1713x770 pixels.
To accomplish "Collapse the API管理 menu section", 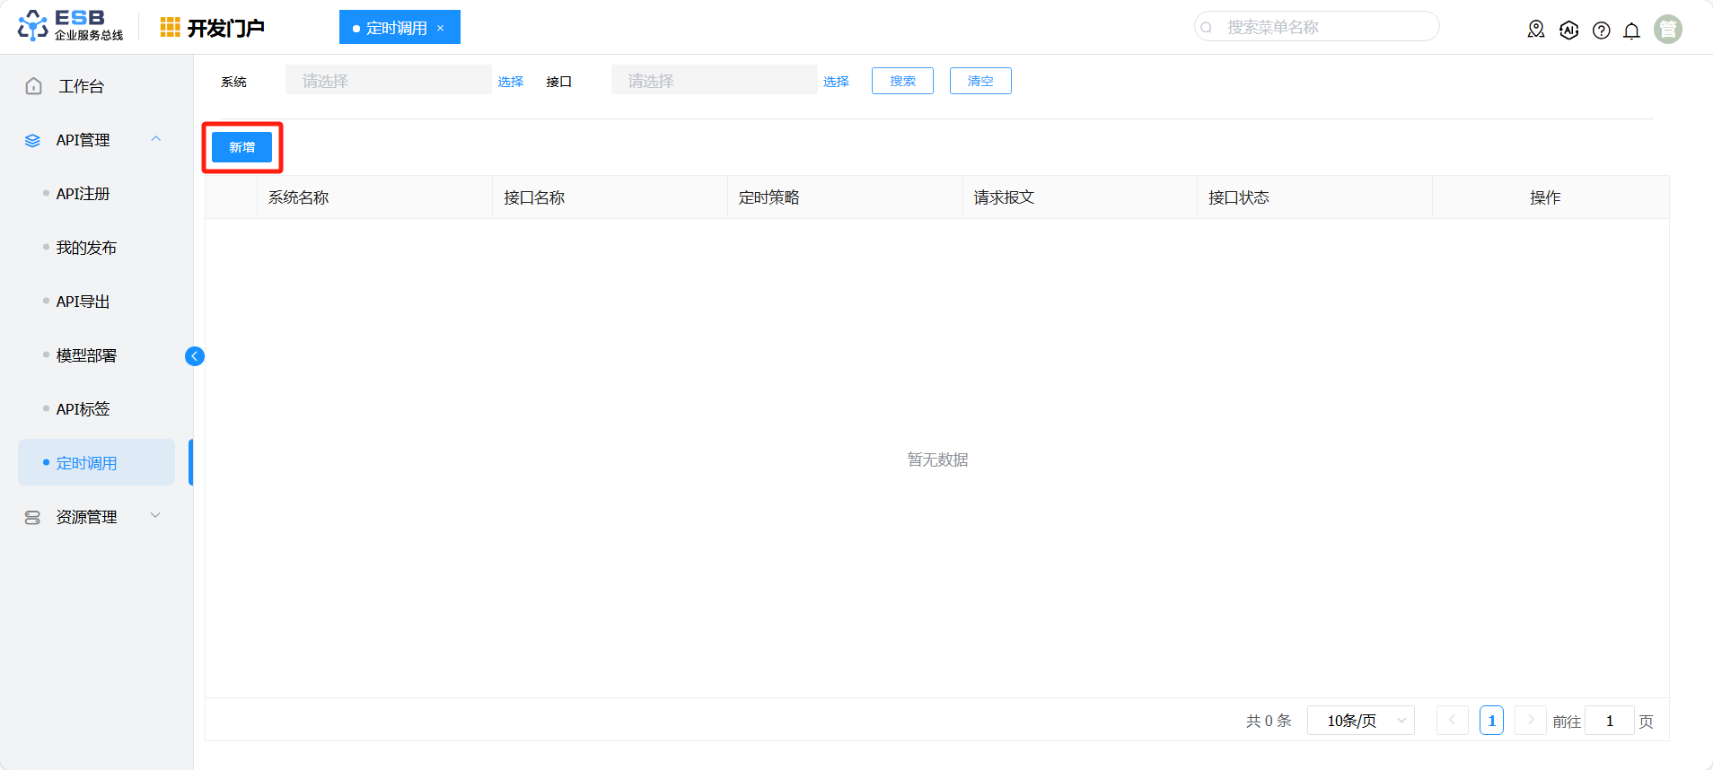I will click(155, 140).
